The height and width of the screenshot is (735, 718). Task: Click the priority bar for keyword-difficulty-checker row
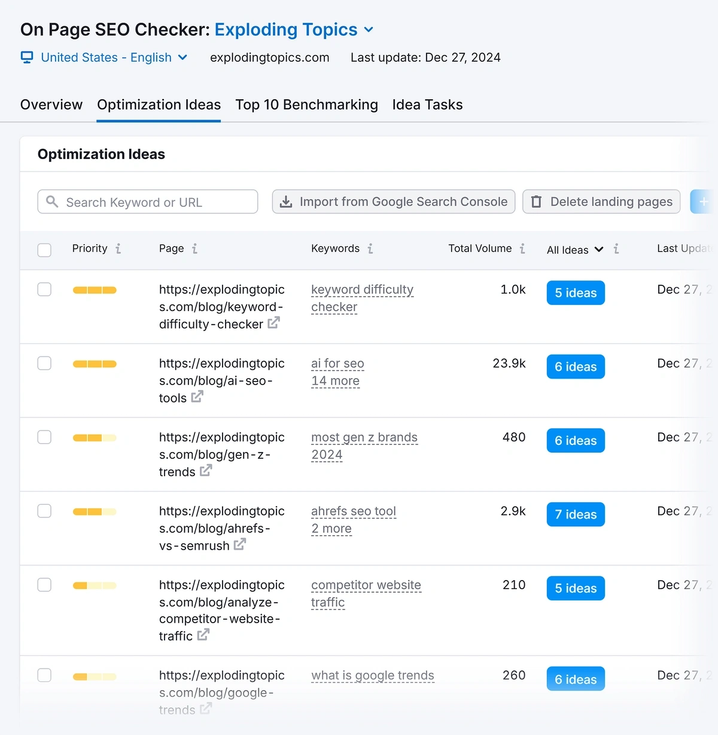(x=95, y=290)
